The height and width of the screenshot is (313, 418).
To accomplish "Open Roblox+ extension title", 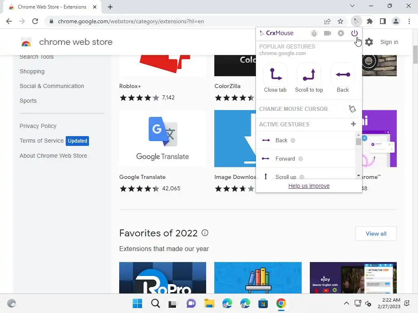I will [130, 86].
